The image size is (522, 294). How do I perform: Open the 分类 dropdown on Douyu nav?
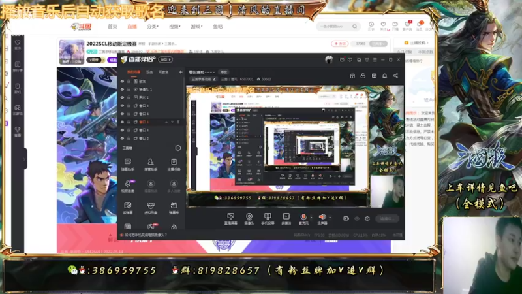(153, 26)
